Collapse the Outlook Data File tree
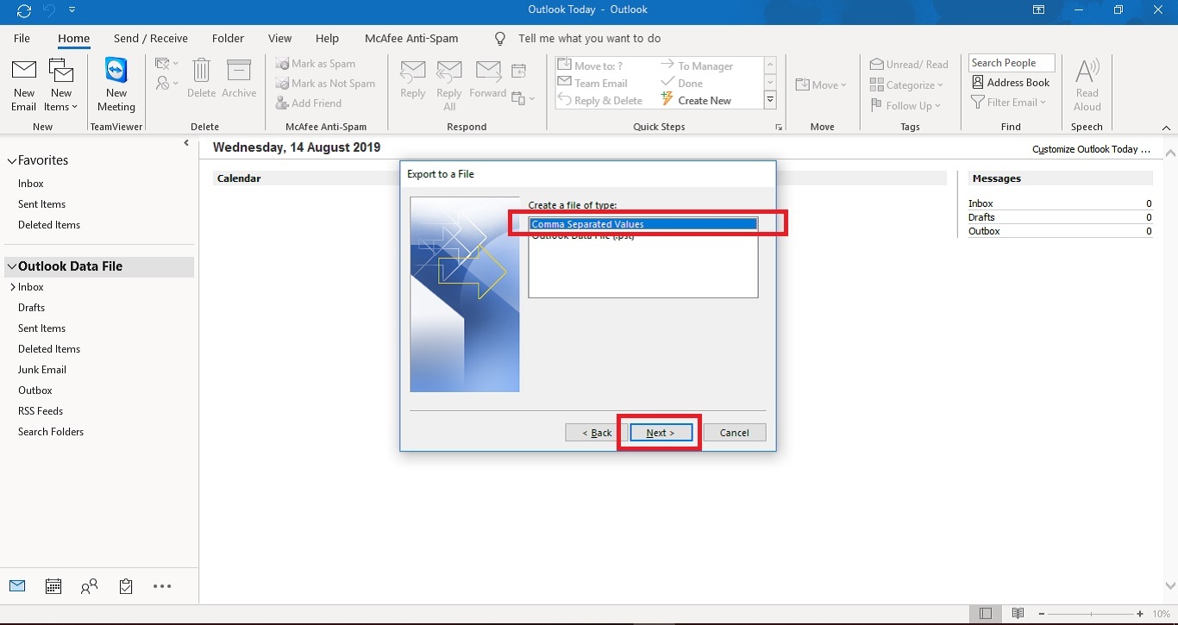1178x625 pixels. point(12,267)
